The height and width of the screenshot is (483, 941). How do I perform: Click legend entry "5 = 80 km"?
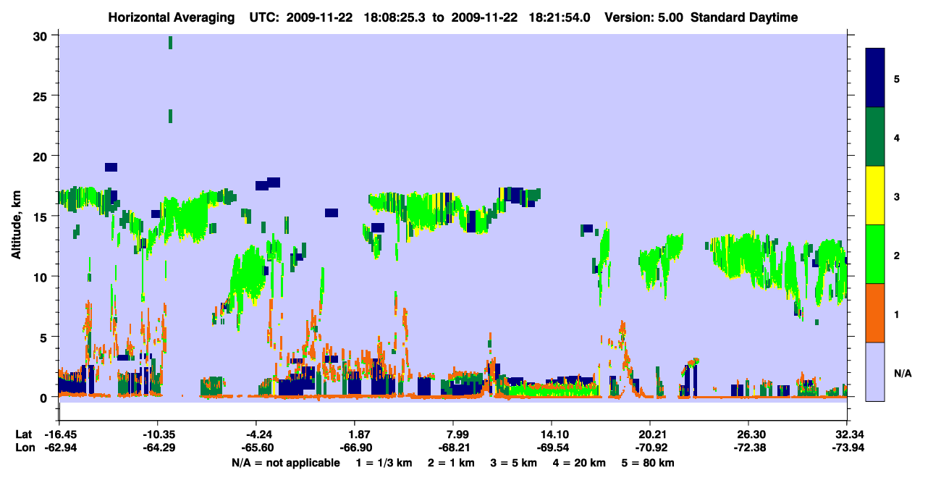pyautogui.click(x=648, y=463)
